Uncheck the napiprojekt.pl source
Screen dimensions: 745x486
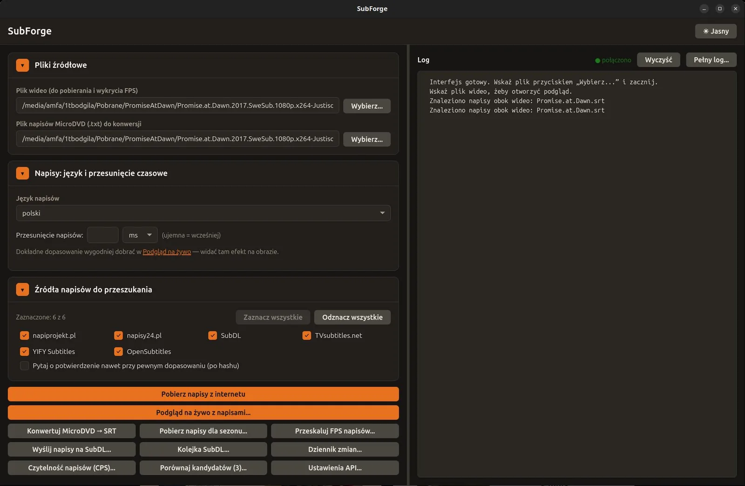point(25,335)
